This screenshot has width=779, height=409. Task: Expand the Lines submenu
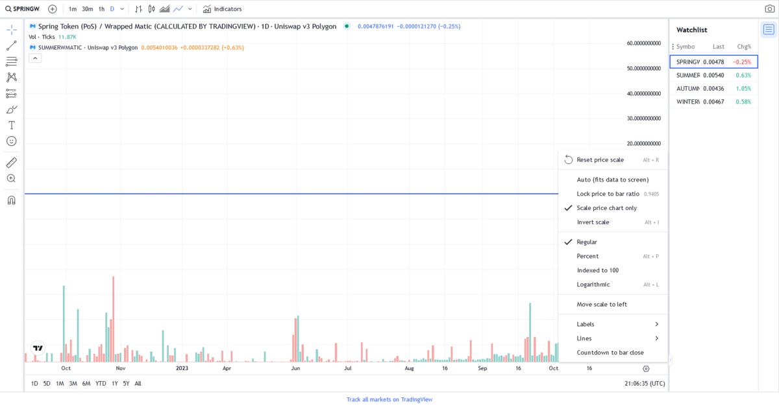(612, 338)
